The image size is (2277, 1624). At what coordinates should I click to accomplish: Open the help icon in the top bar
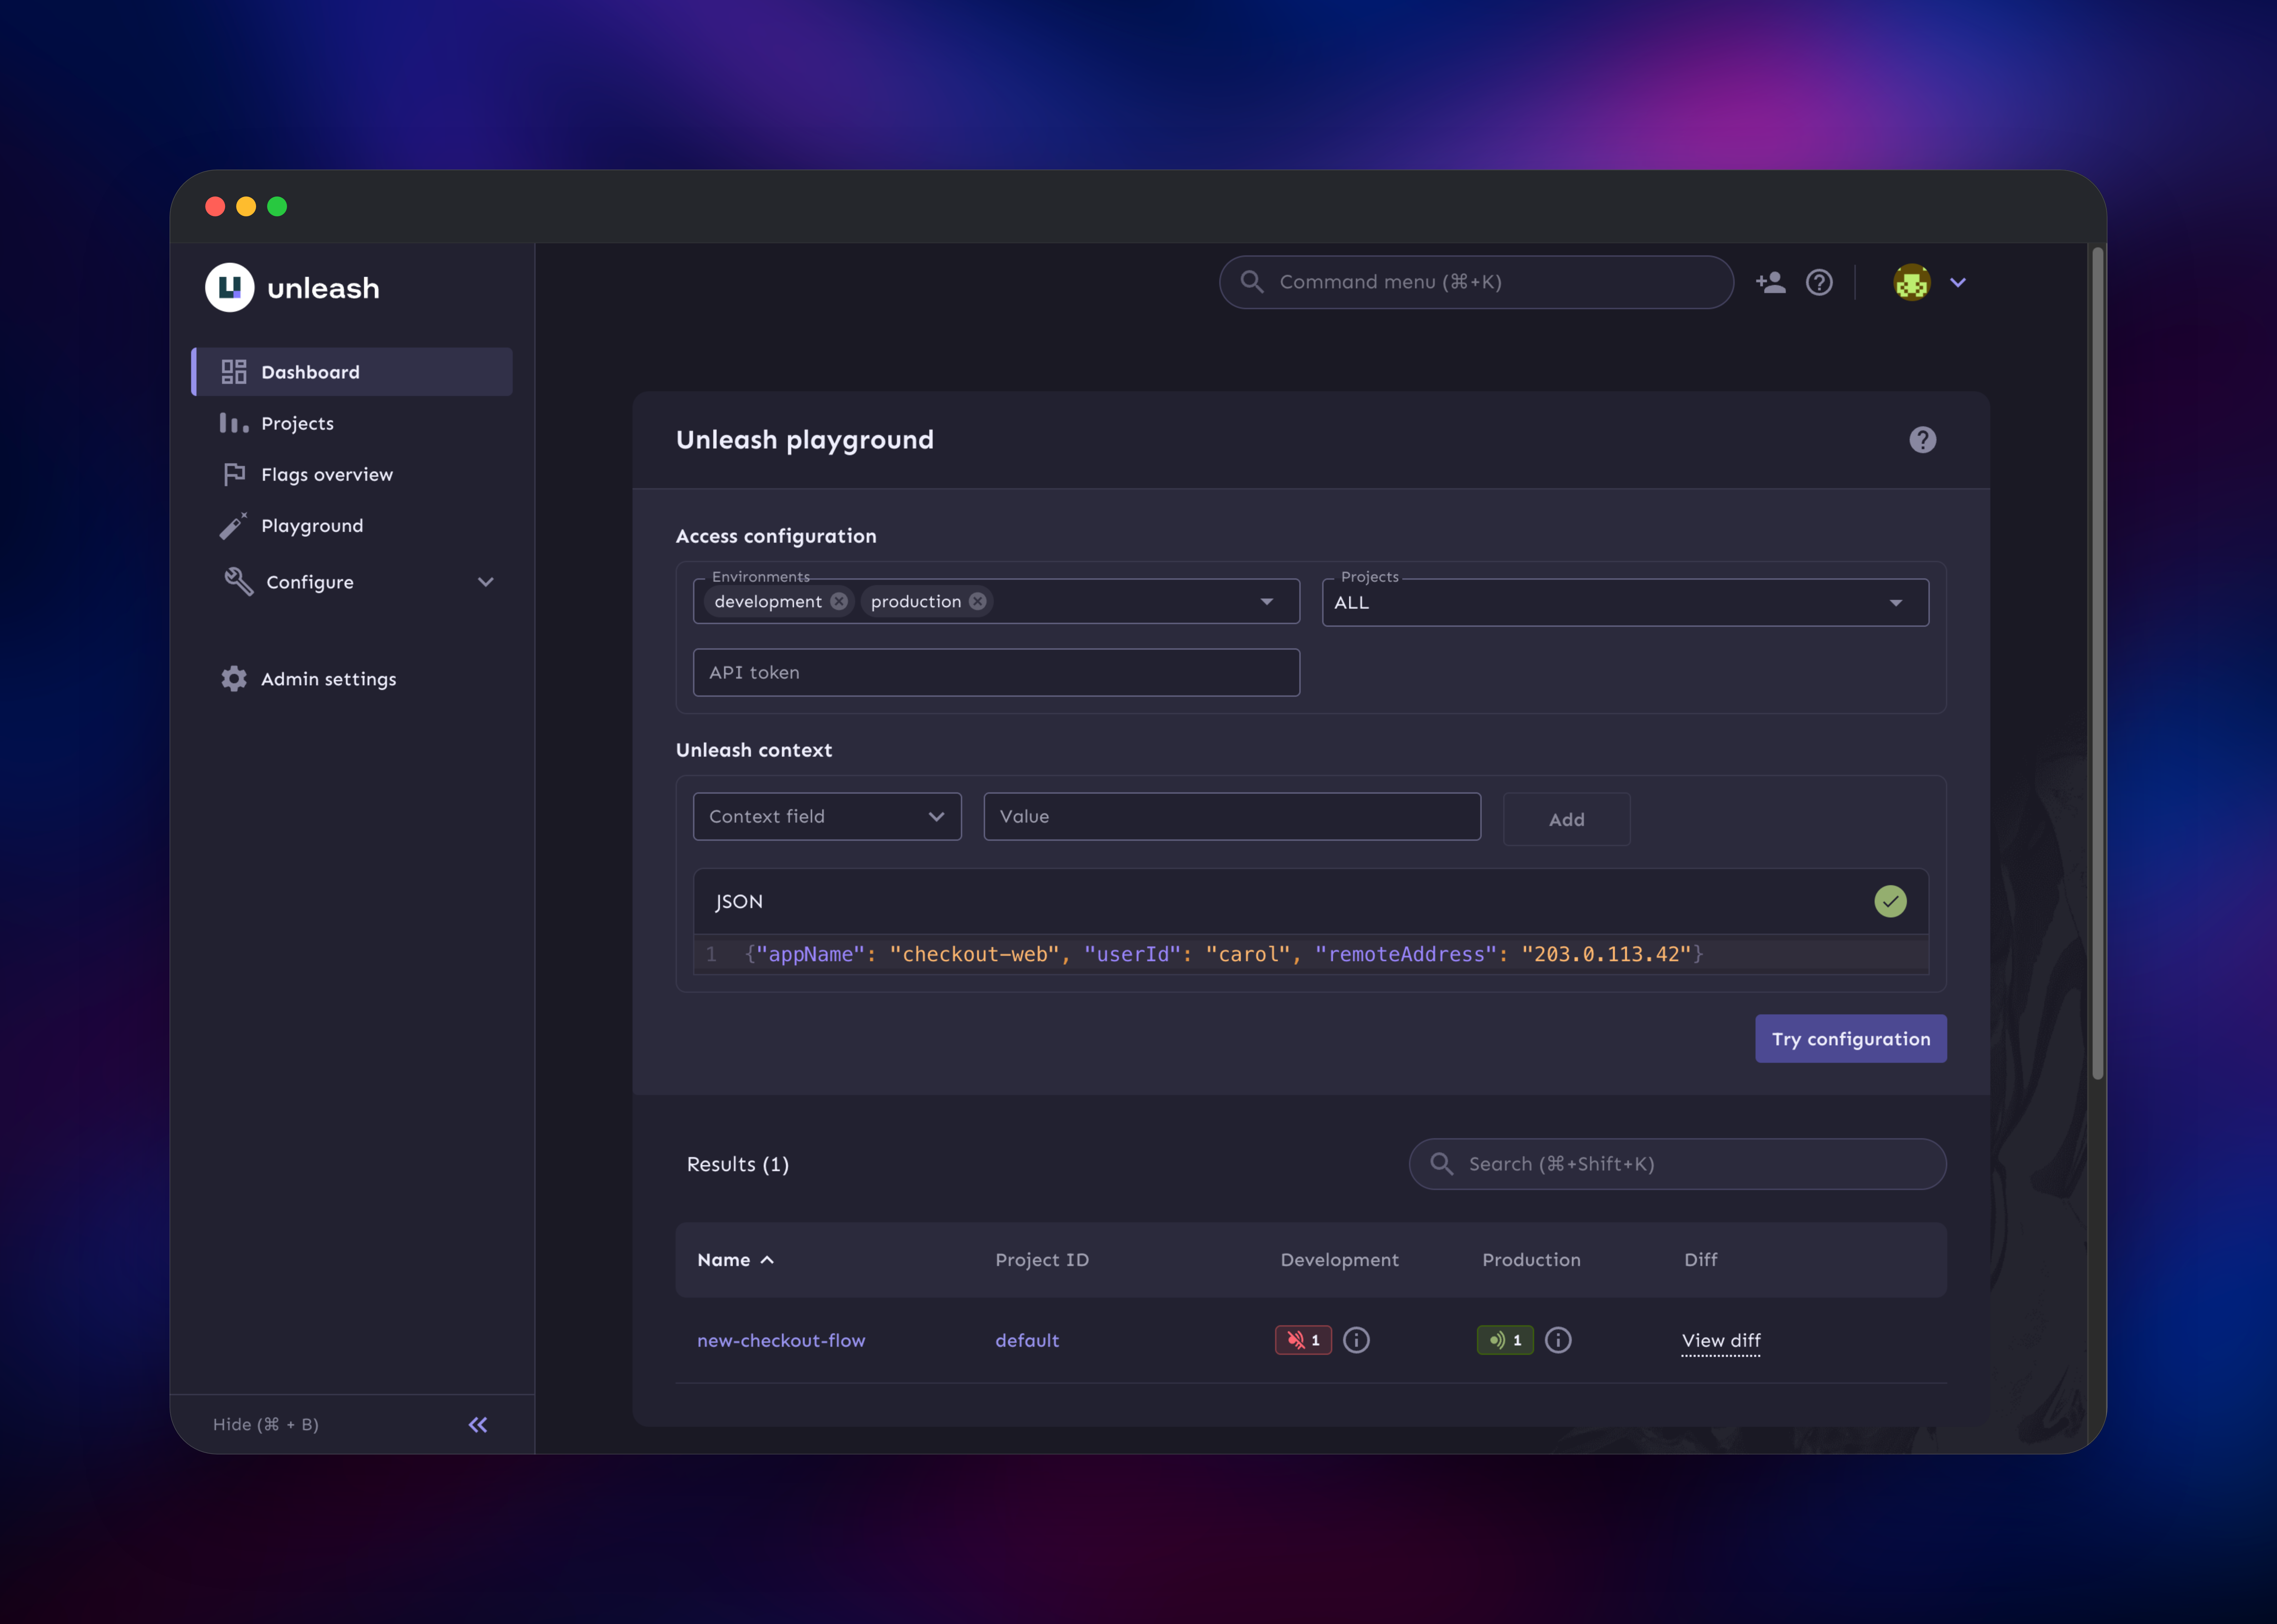click(1819, 282)
